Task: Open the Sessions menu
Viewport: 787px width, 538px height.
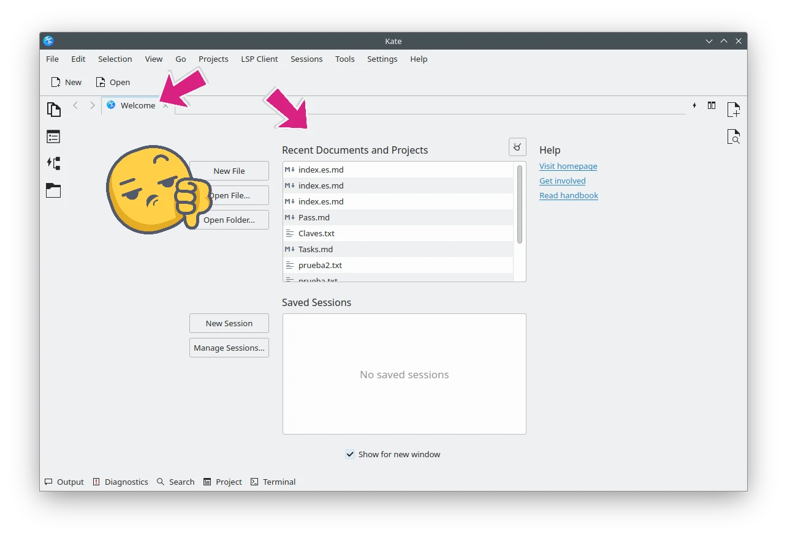Action: tap(306, 59)
